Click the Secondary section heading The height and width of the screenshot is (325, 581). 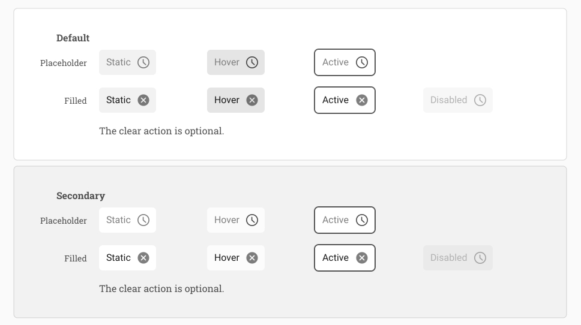[x=80, y=196]
